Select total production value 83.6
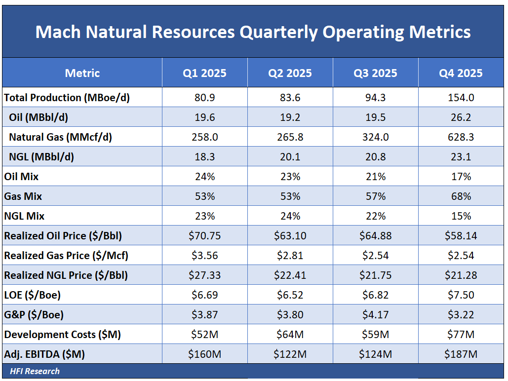 [290, 98]
